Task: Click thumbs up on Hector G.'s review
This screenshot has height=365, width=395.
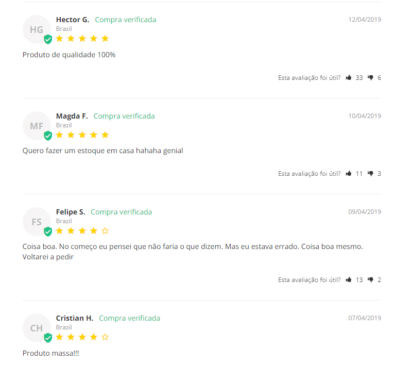Action: [349, 78]
